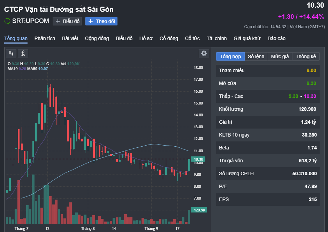Viewport: 328px width, 232px height.
Task: Open the chart type candlestick icon
Action: pos(11,53)
